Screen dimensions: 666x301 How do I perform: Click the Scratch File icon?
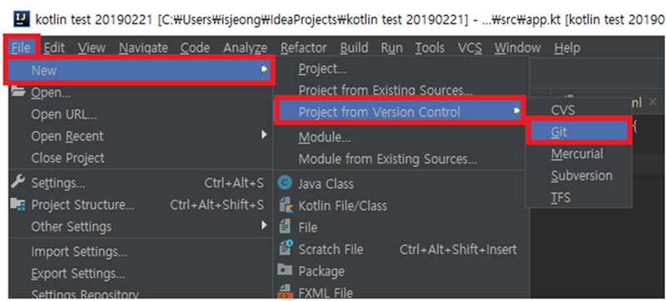(285, 249)
